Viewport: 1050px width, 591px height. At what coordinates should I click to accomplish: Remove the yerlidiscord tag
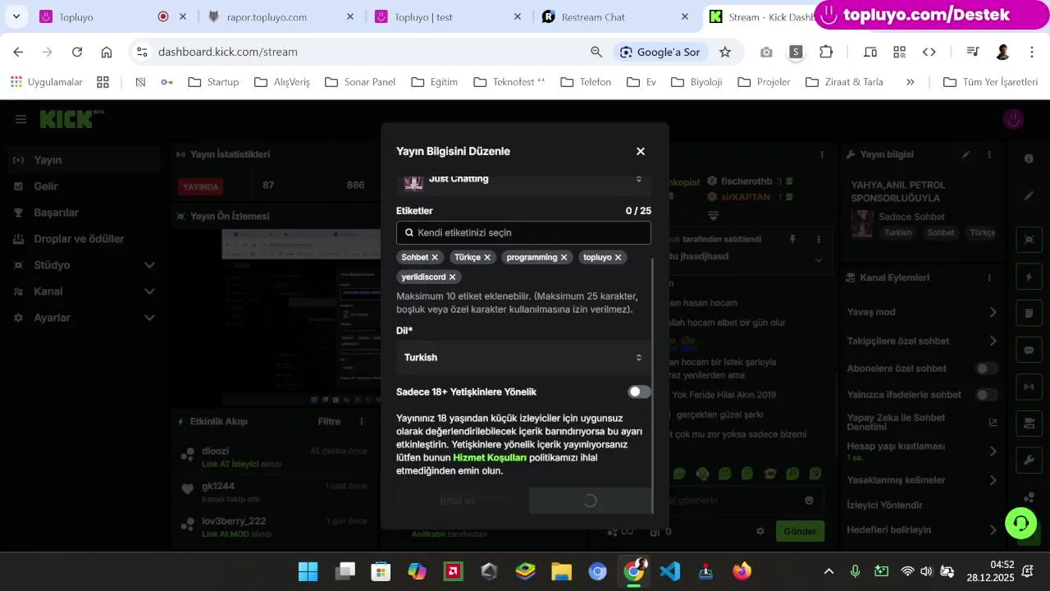click(452, 277)
